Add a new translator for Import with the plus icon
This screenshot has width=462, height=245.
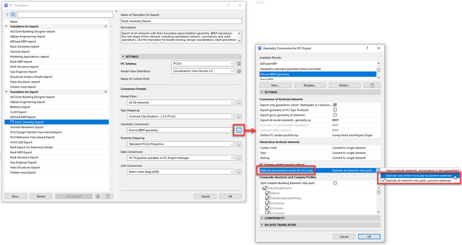coord(105,26)
